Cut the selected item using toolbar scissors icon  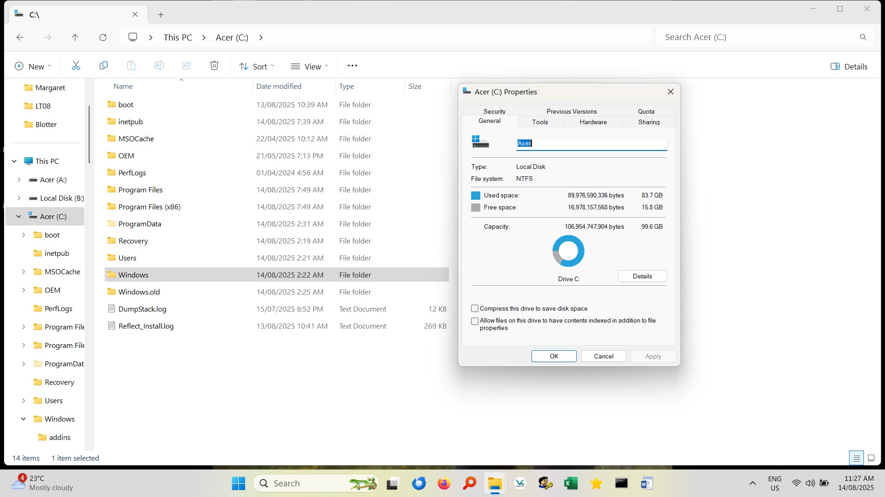coord(76,65)
